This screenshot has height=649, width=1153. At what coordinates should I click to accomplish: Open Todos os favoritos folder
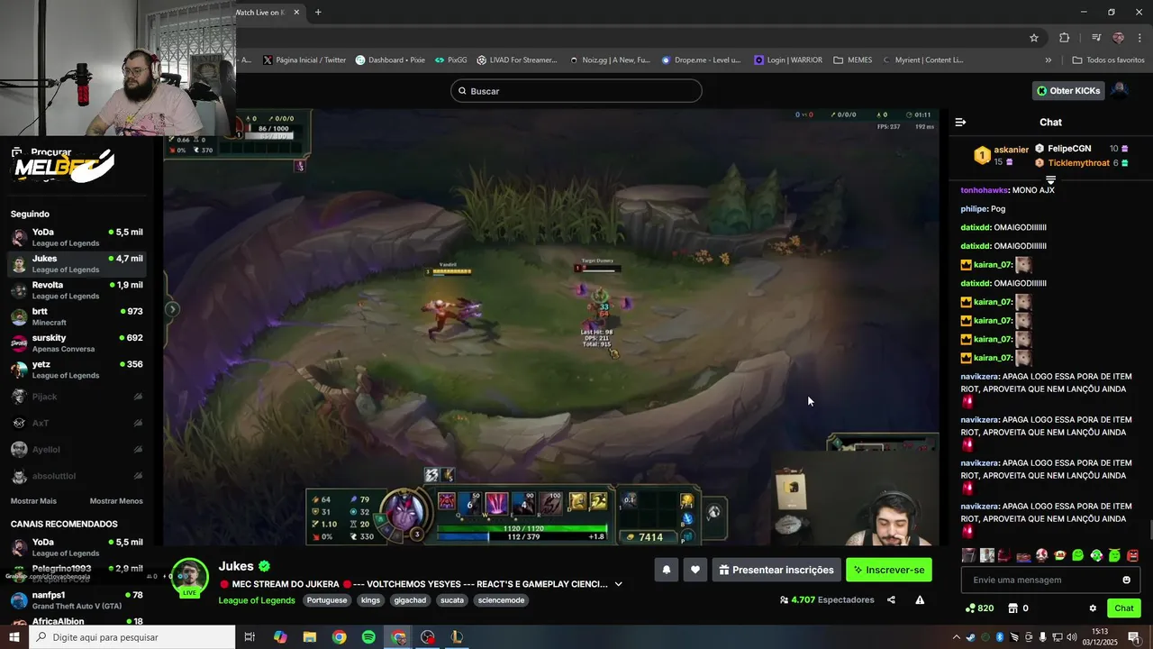1108,60
